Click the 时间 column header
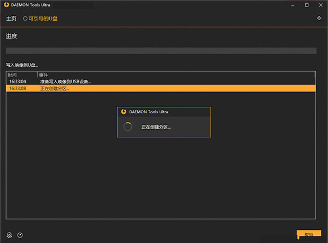Screen dimensions: 328x243 coord(13,74)
